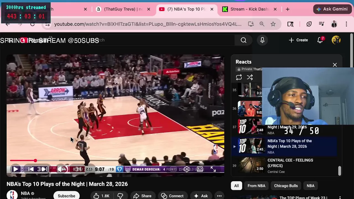The width and height of the screenshot is (354, 199).
Task: Open the NBA channel name link
Action: tap(25, 193)
